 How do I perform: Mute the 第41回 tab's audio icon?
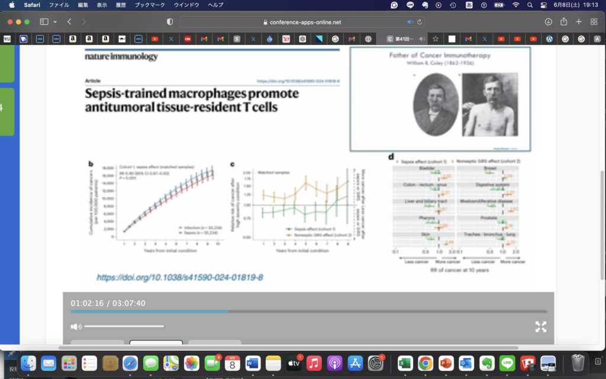(x=423, y=39)
